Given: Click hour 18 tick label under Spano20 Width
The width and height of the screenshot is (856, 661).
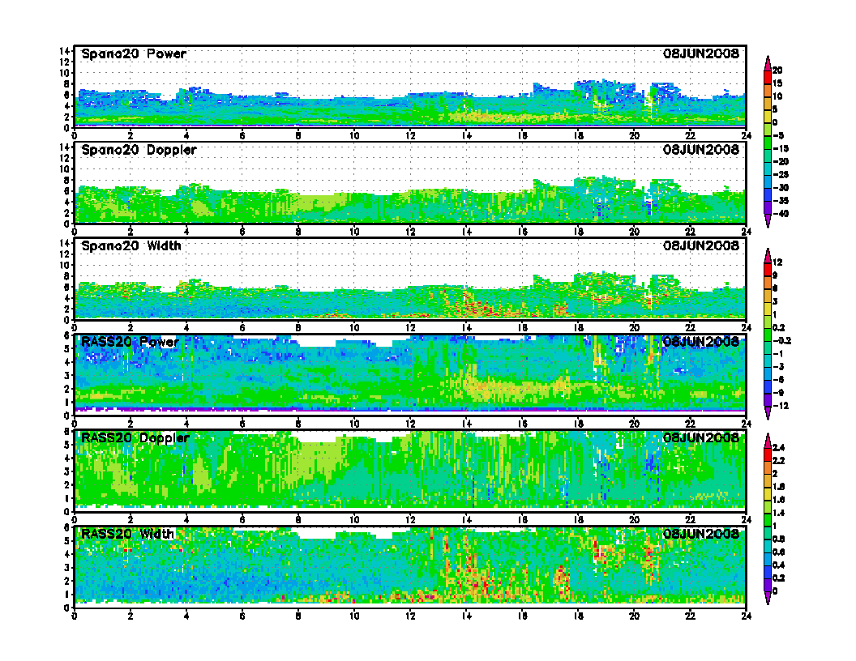Looking at the screenshot, I should point(578,328).
